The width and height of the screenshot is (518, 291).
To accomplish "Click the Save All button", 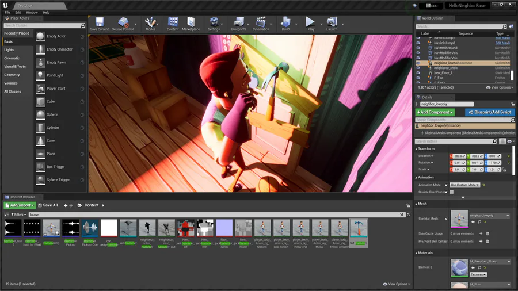I will tap(48, 205).
